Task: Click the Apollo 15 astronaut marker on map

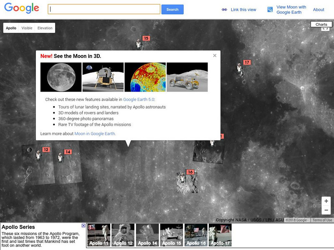Action: tap(139, 44)
